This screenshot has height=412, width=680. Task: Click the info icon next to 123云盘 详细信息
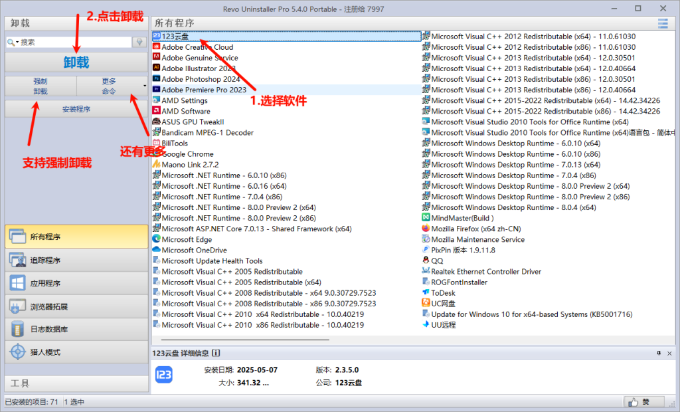(x=216, y=354)
